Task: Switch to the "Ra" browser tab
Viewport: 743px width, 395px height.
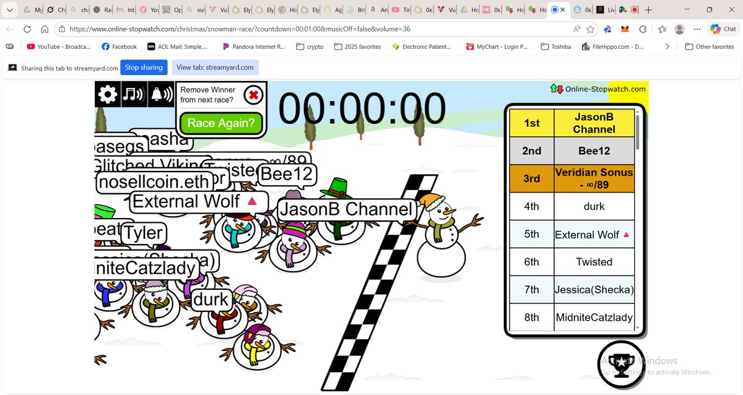Action: (103, 10)
